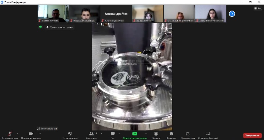The image size is (264, 140).
Task: Close the Zoom conference window
Action: click(259, 2)
